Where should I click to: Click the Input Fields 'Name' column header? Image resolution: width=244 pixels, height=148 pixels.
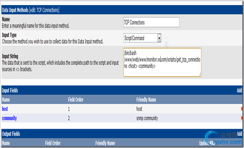6,100
